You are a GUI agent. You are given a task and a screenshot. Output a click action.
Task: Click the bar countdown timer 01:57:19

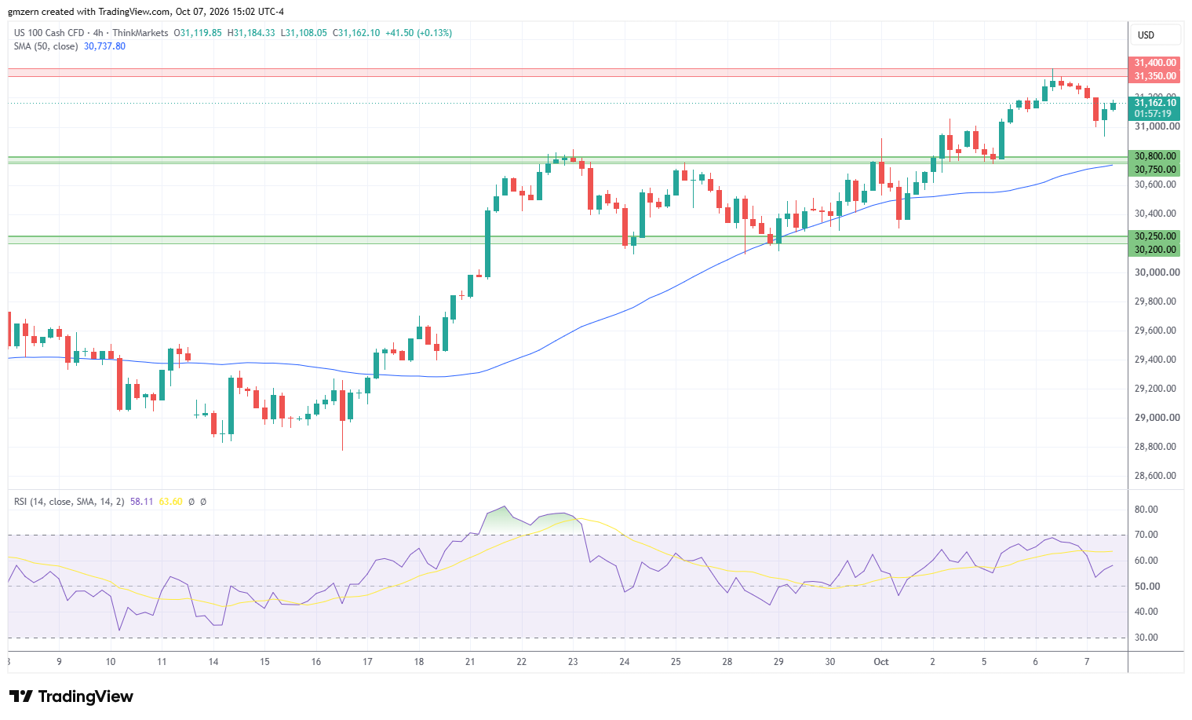(x=1153, y=114)
